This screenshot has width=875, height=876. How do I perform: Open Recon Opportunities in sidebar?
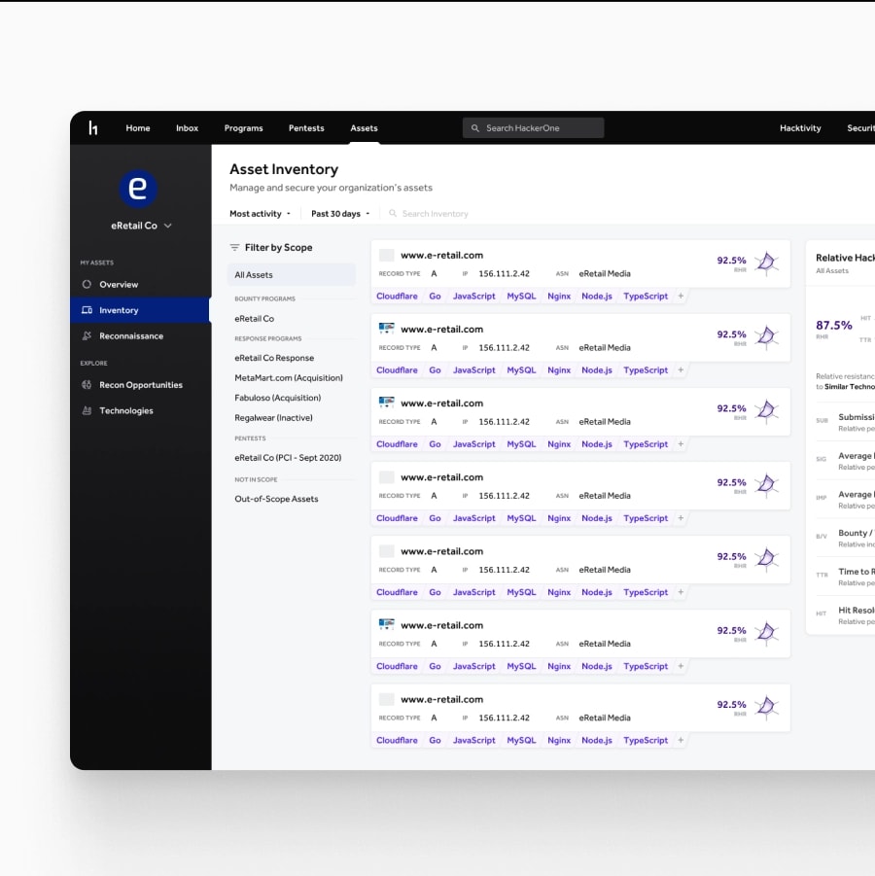tap(140, 385)
